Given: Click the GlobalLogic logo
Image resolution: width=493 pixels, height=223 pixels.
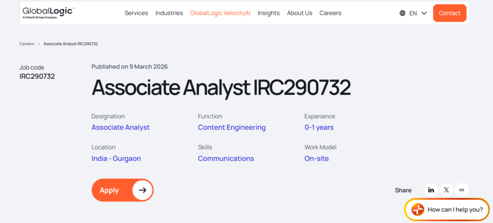Looking at the screenshot, I should [48, 12].
